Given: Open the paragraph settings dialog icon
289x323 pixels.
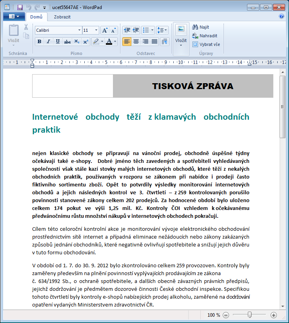Looking at the screenshot, I should point(164,42).
